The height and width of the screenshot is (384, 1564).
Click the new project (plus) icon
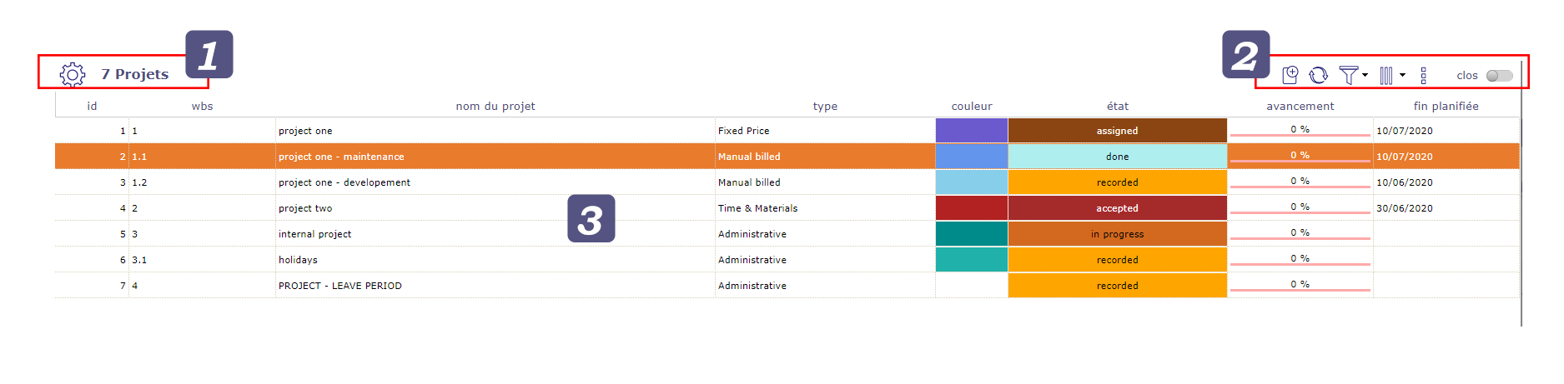[x=1290, y=75]
